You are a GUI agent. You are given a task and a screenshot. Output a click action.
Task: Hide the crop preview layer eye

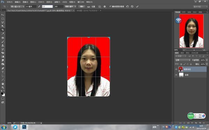point(176,69)
